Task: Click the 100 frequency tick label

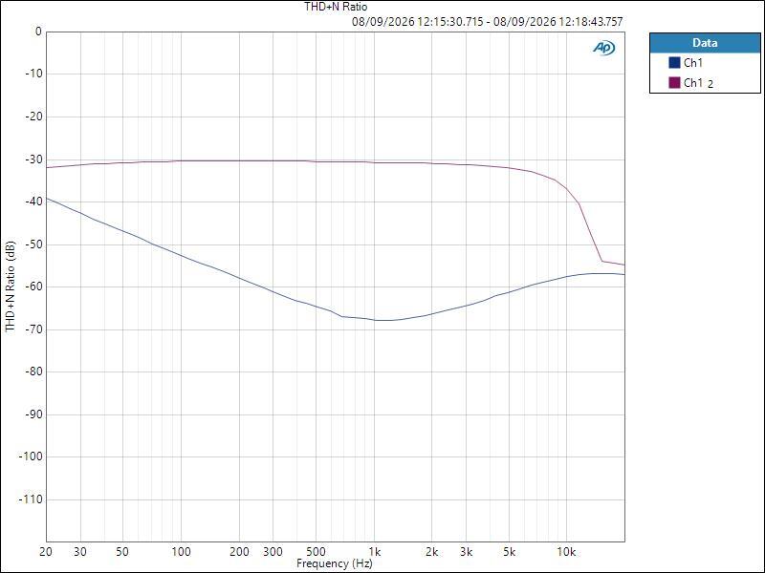Action: tap(181, 552)
